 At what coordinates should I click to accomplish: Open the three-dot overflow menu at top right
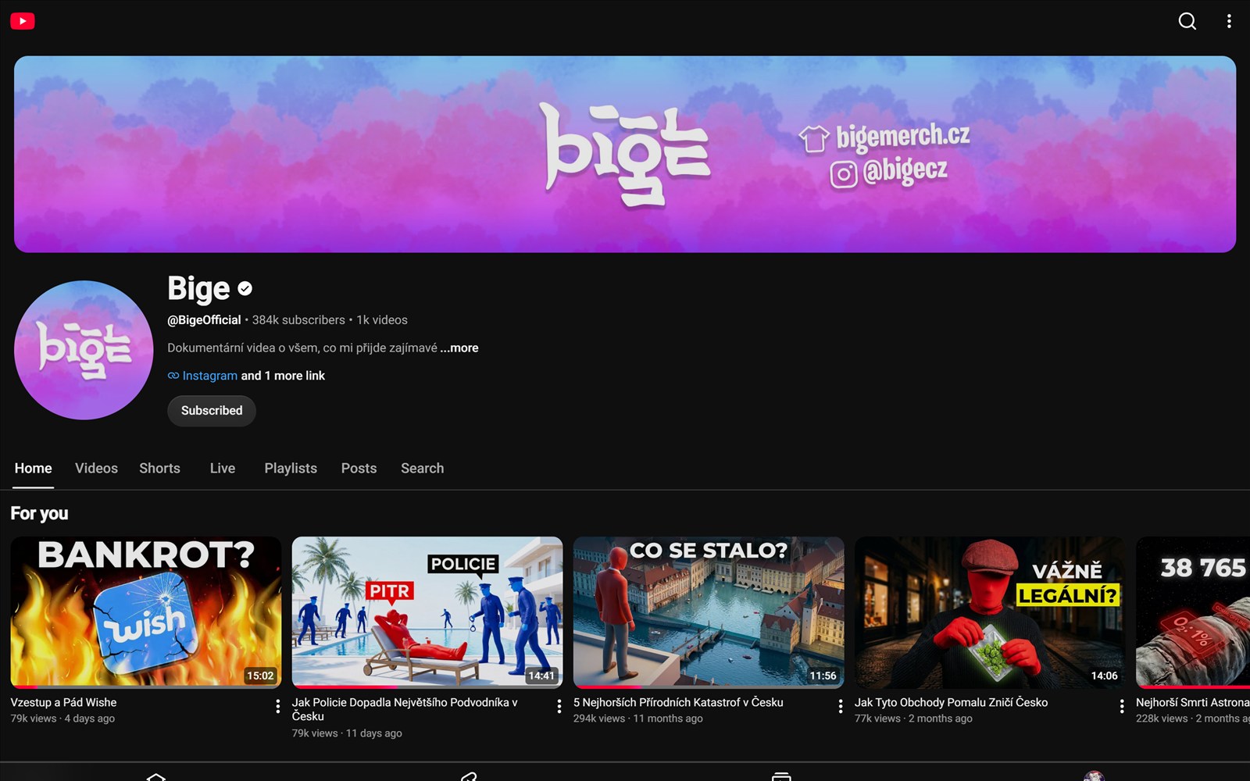[x=1229, y=21]
